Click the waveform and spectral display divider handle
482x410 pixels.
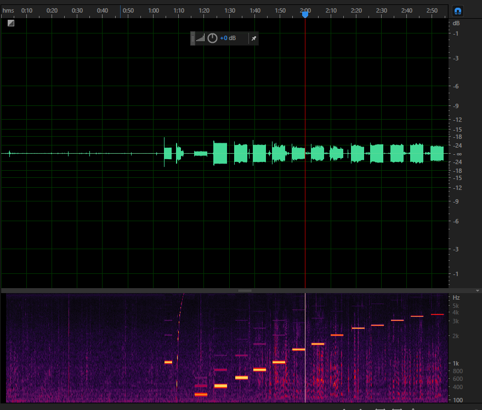pyautogui.click(x=245, y=290)
